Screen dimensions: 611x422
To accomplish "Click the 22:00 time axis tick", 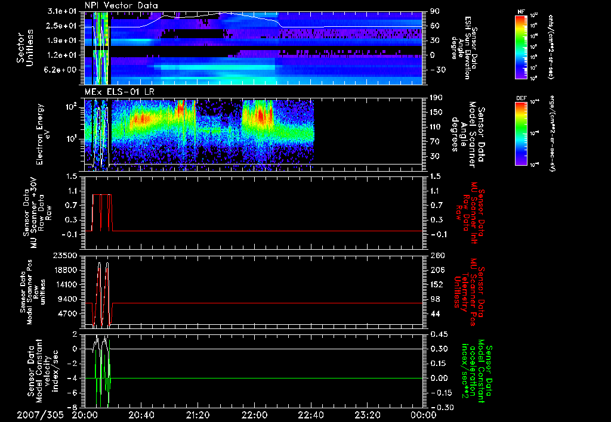I will coord(254,415).
